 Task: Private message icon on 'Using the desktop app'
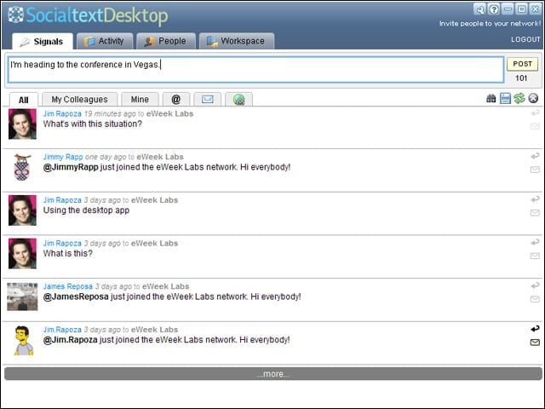coord(535,212)
